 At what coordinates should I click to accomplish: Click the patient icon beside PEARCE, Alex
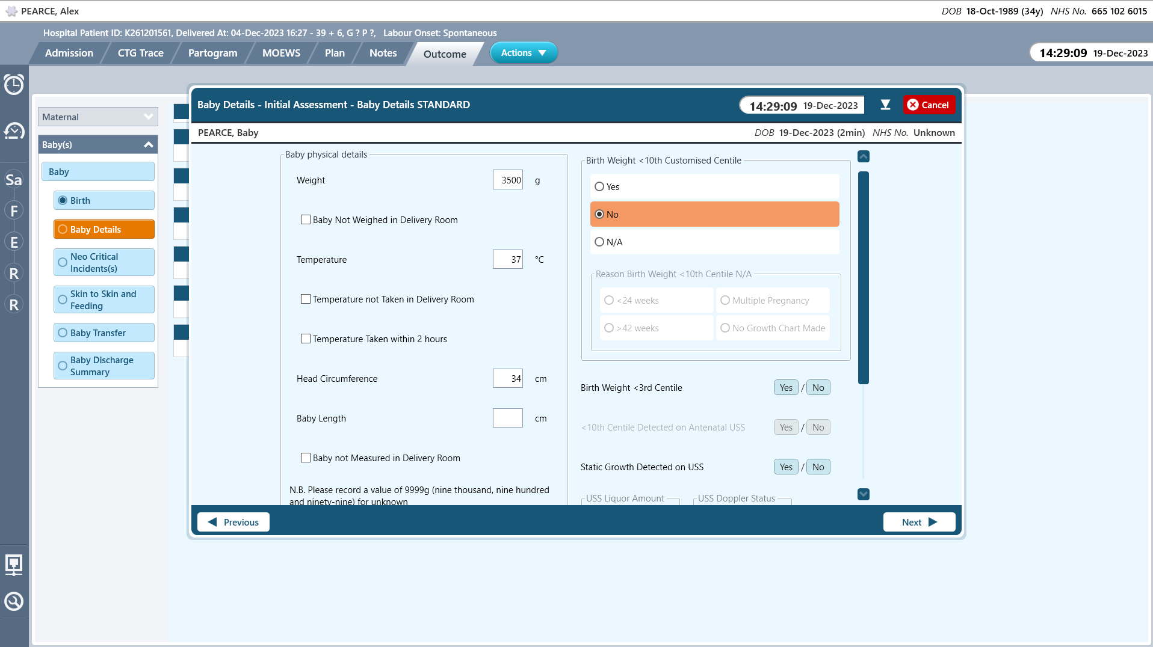click(11, 11)
